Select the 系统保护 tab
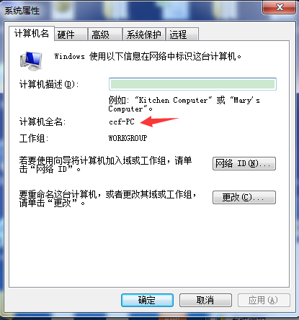This screenshot has width=299, height=320. pyautogui.click(x=143, y=35)
